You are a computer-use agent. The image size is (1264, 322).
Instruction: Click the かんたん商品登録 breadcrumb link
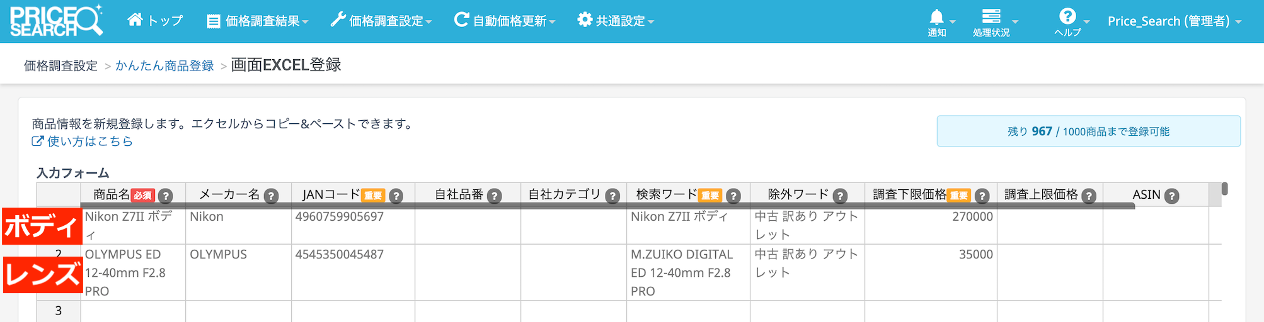tap(164, 66)
